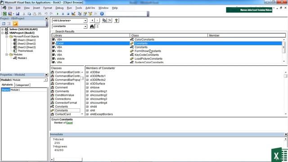
Task: Open the File menu
Action: coord(10,8)
